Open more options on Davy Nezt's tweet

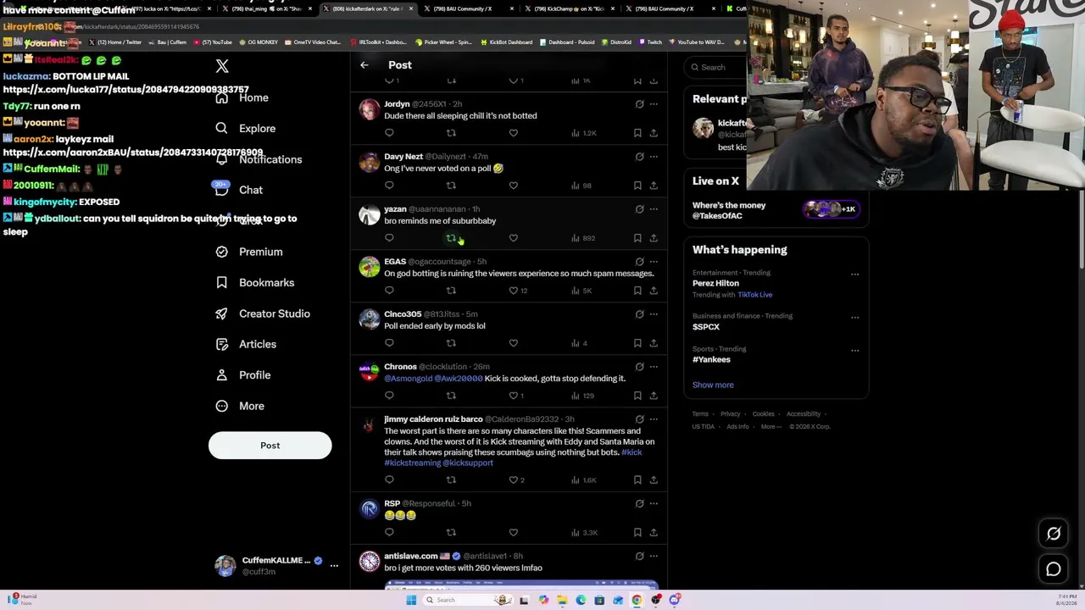click(654, 157)
